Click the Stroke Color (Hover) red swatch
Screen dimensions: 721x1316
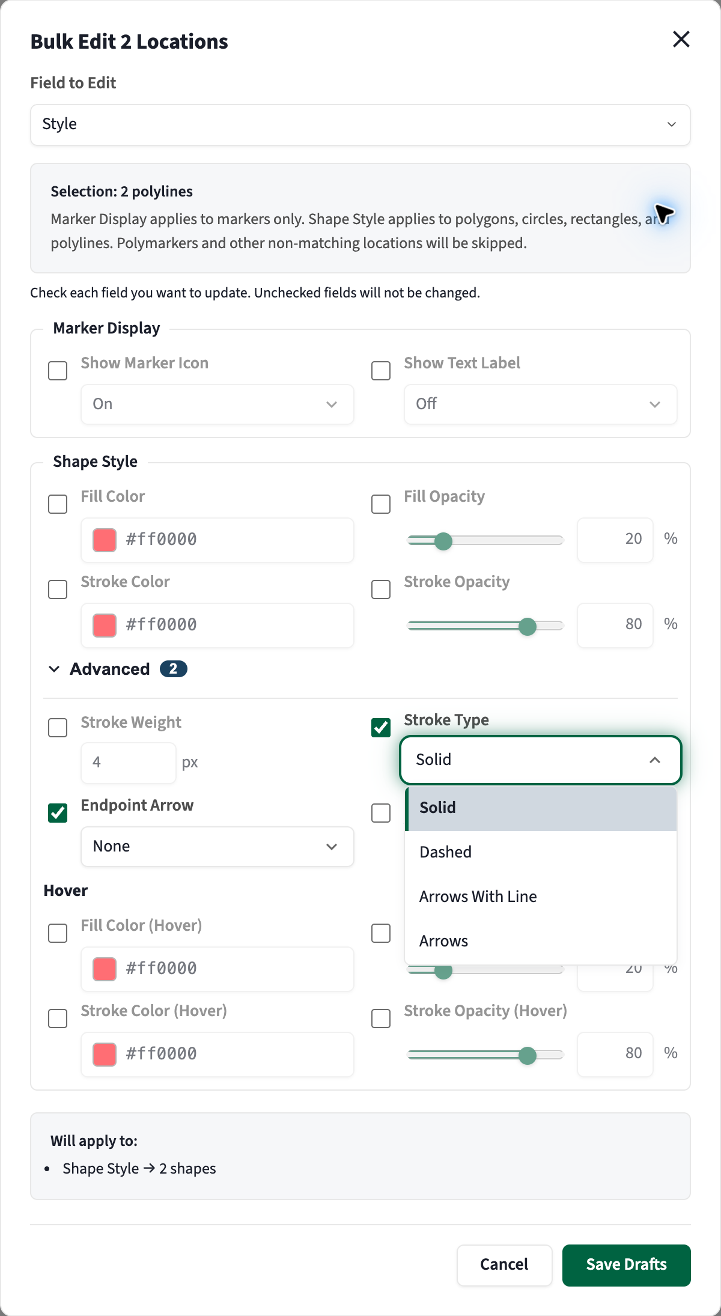point(105,1055)
